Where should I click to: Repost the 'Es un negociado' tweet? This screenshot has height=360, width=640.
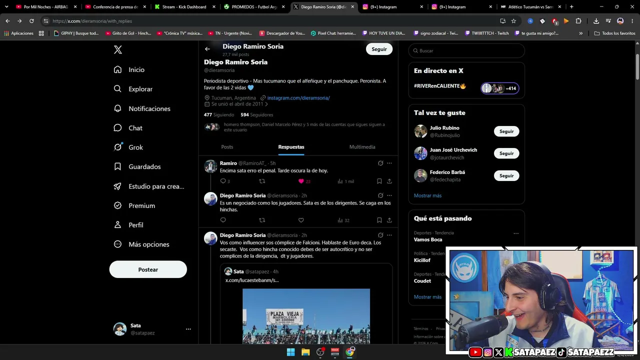(x=262, y=220)
